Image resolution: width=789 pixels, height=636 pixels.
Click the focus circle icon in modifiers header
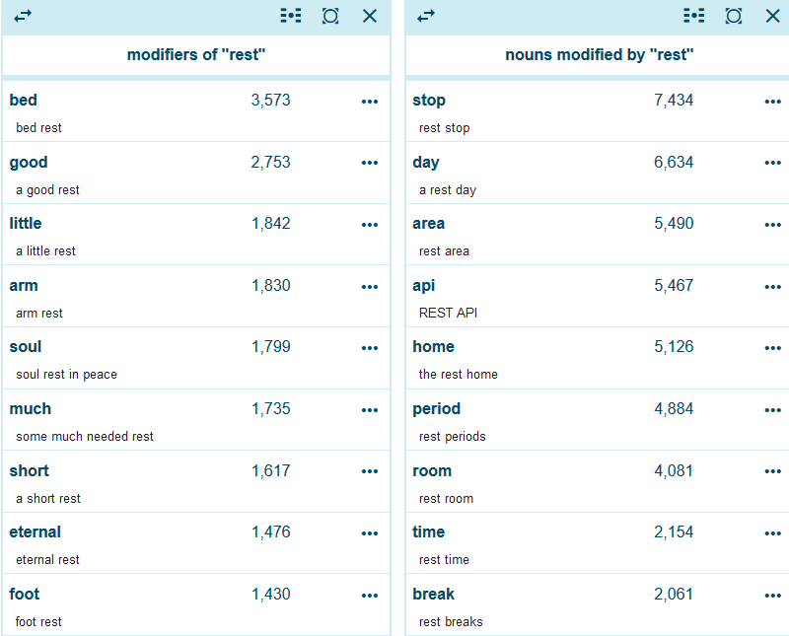click(330, 16)
